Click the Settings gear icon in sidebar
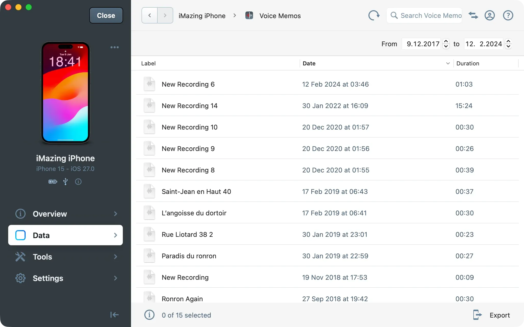The height and width of the screenshot is (327, 524). click(20, 278)
